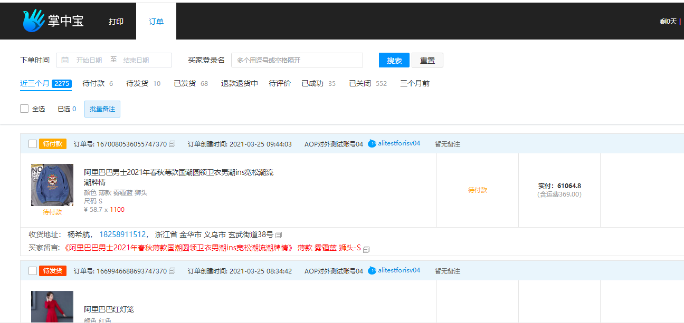The width and height of the screenshot is (684, 323).
Task: Click the 实付: 61064.8 amount
Action: tap(559, 186)
